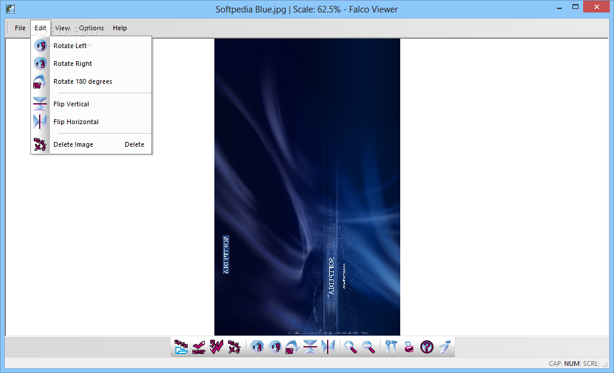The image size is (614, 373).
Task: Open options via wrench tools icon
Action: [391, 347]
